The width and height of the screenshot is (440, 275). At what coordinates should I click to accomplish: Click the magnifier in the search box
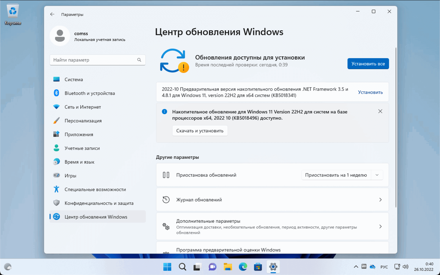click(139, 60)
